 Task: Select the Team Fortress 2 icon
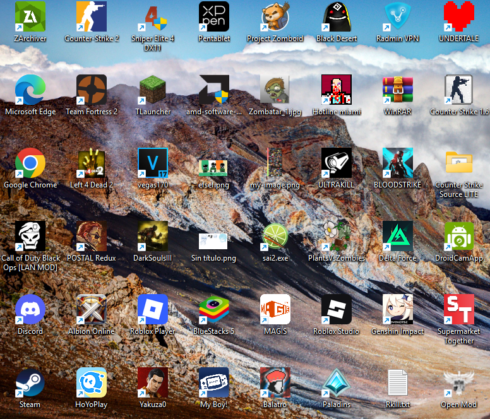click(x=92, y=90)
